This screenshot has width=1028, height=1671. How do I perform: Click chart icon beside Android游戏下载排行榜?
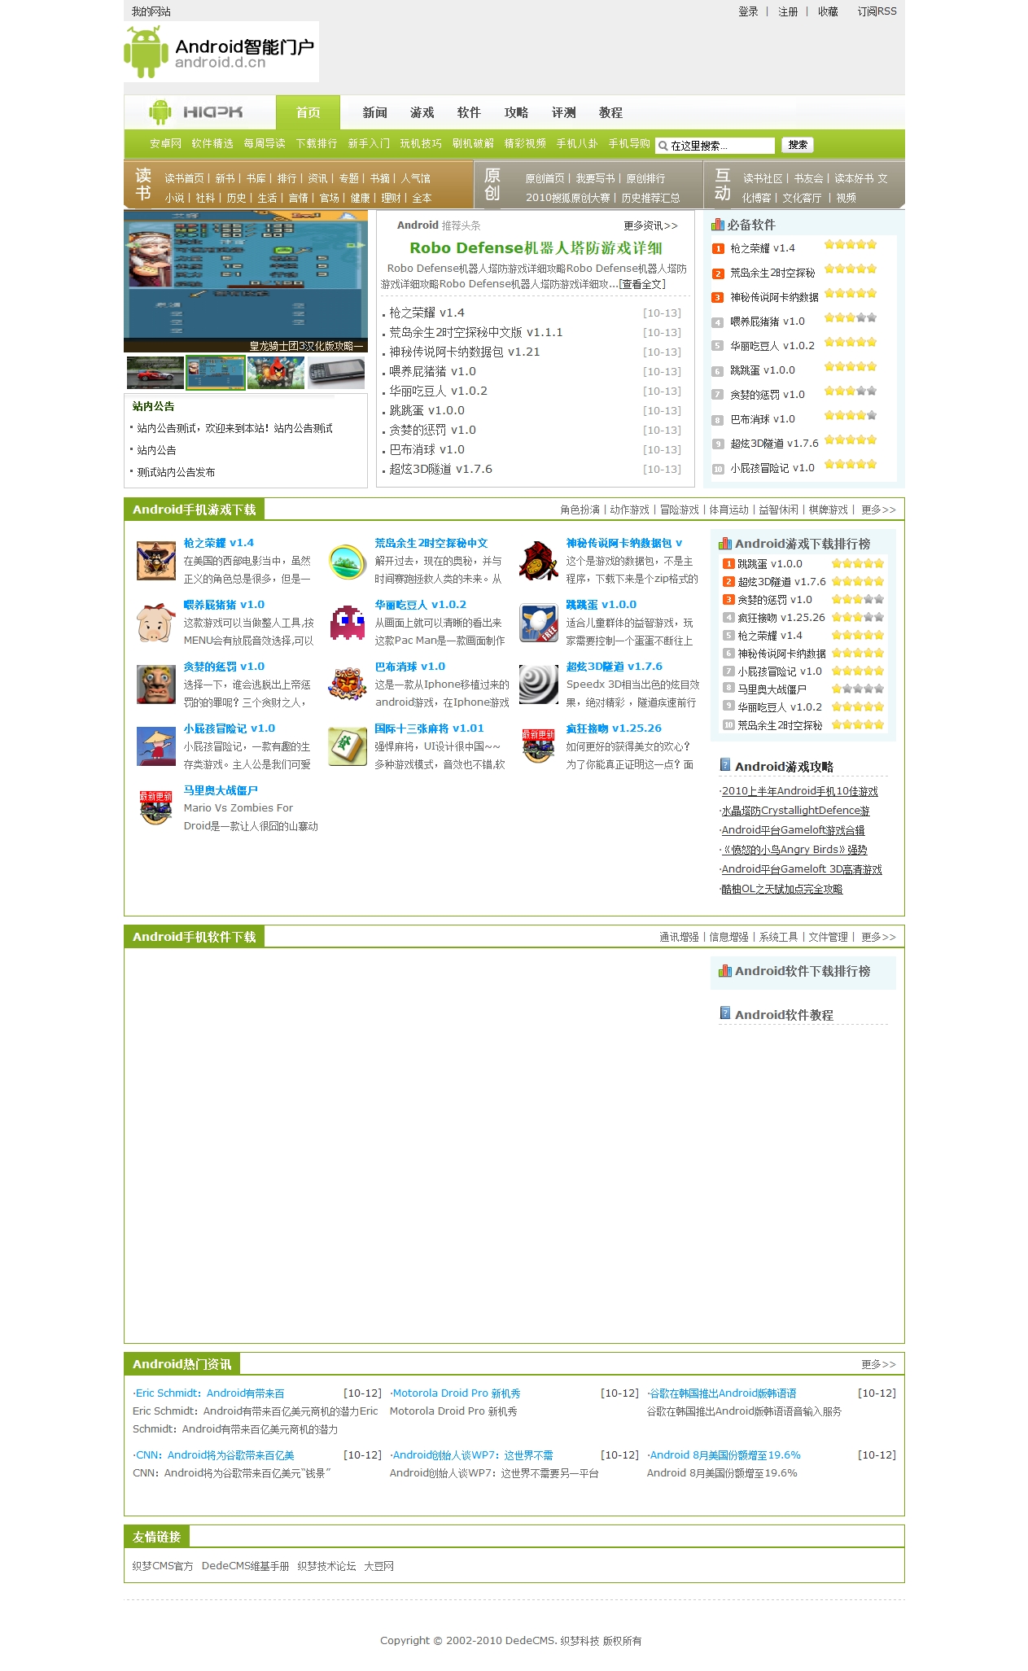coord(725,544)
